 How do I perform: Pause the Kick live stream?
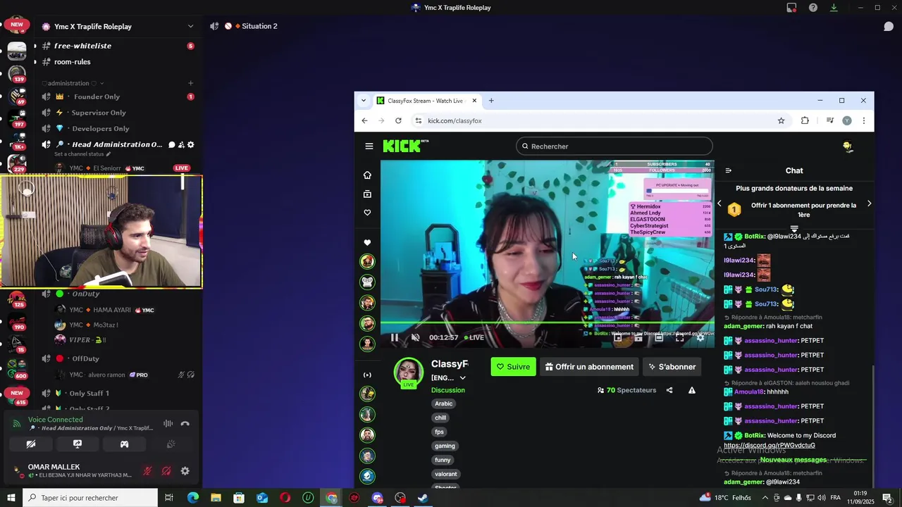click(x=395, y=337)
